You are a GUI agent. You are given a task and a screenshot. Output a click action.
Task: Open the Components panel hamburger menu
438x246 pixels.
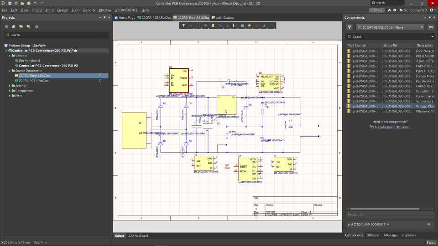click(x=431, y=27)
